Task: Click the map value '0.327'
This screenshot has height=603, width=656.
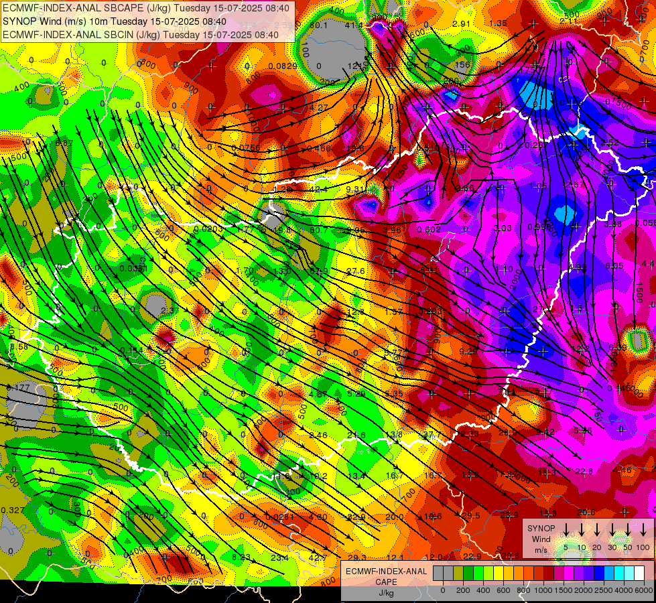Action: click(x=13, y=510)
